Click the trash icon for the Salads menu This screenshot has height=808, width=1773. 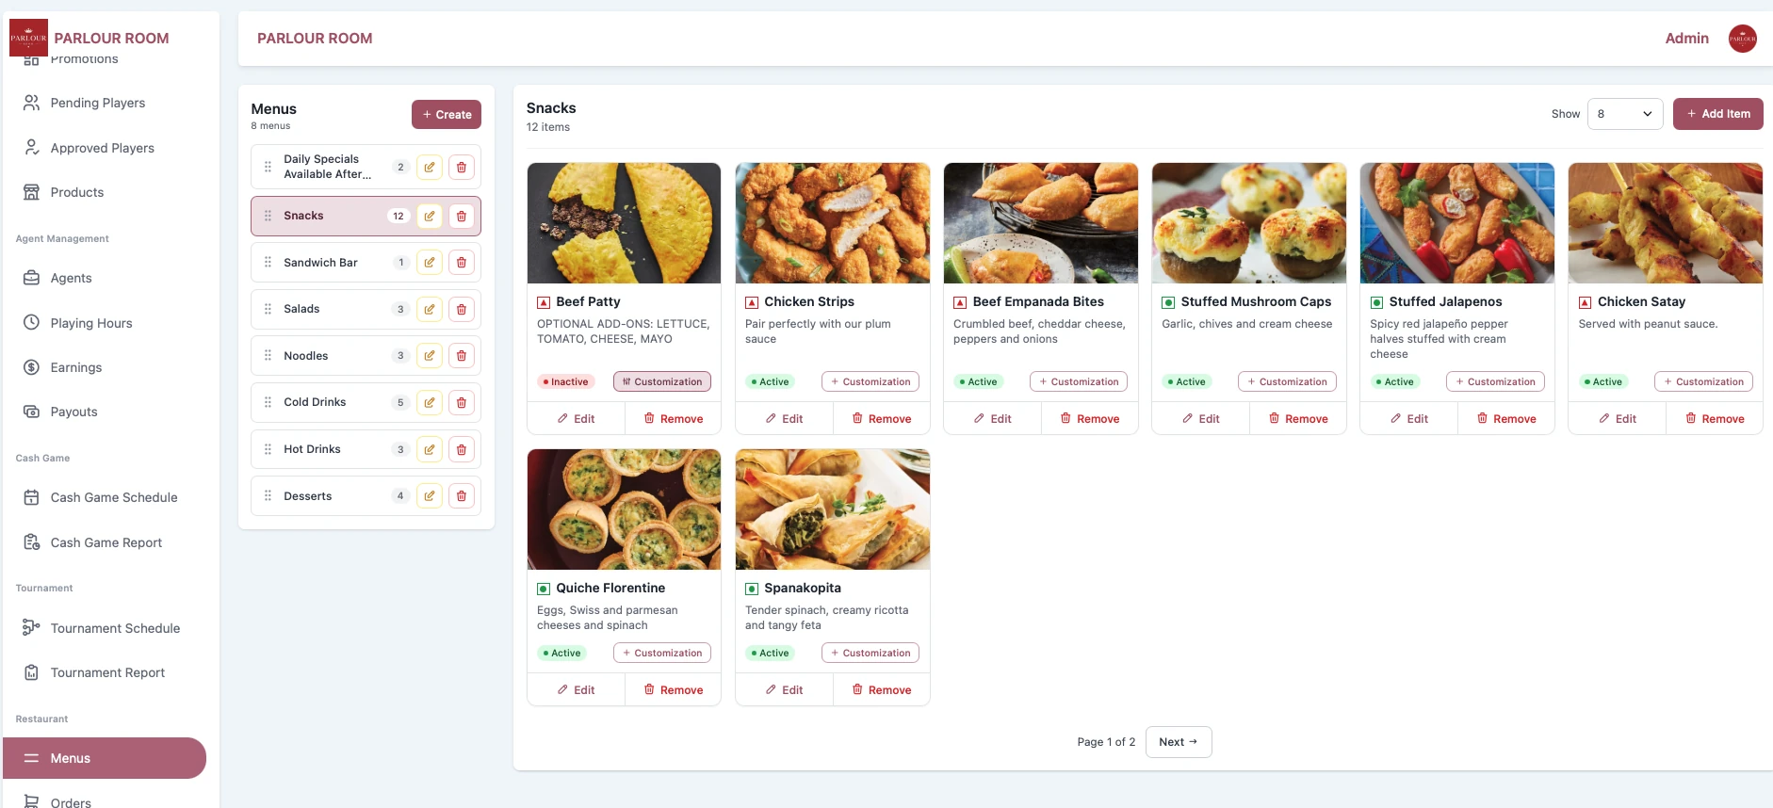coord(462,309)
